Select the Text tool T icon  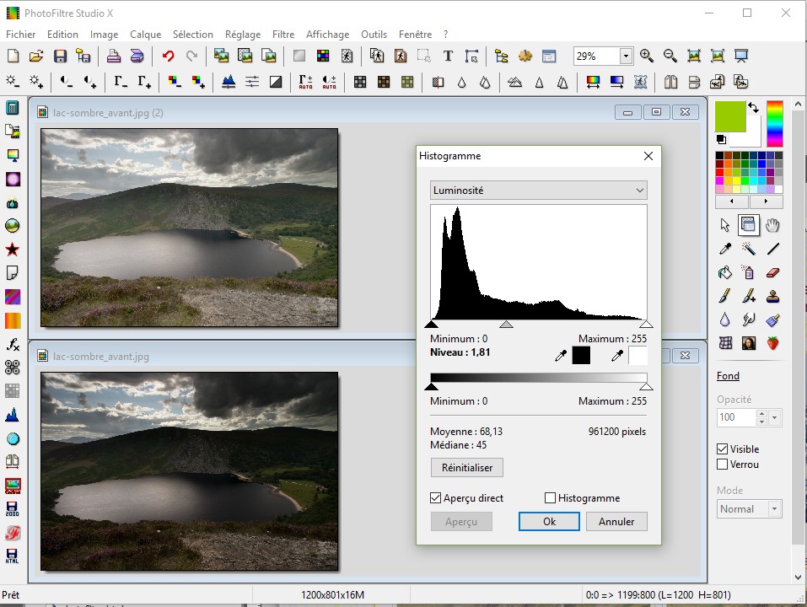point(448,56)
